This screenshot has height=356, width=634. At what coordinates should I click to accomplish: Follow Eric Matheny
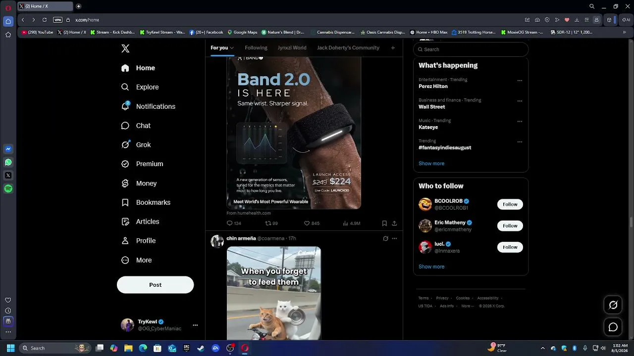[x=510, y=226]
